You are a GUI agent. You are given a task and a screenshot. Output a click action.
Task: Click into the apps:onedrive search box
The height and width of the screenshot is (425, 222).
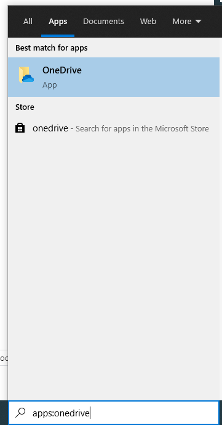point(113,413)
